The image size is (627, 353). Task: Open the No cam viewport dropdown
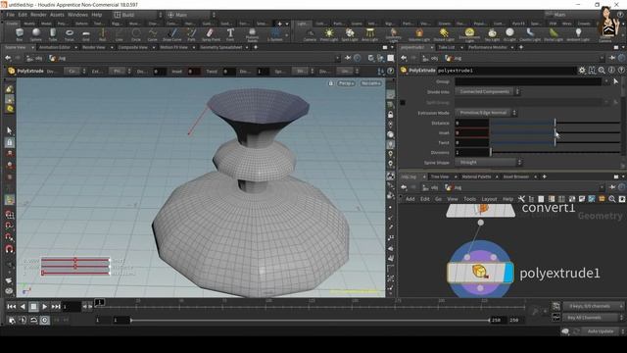pyautogui.click(x=370, y=83)
